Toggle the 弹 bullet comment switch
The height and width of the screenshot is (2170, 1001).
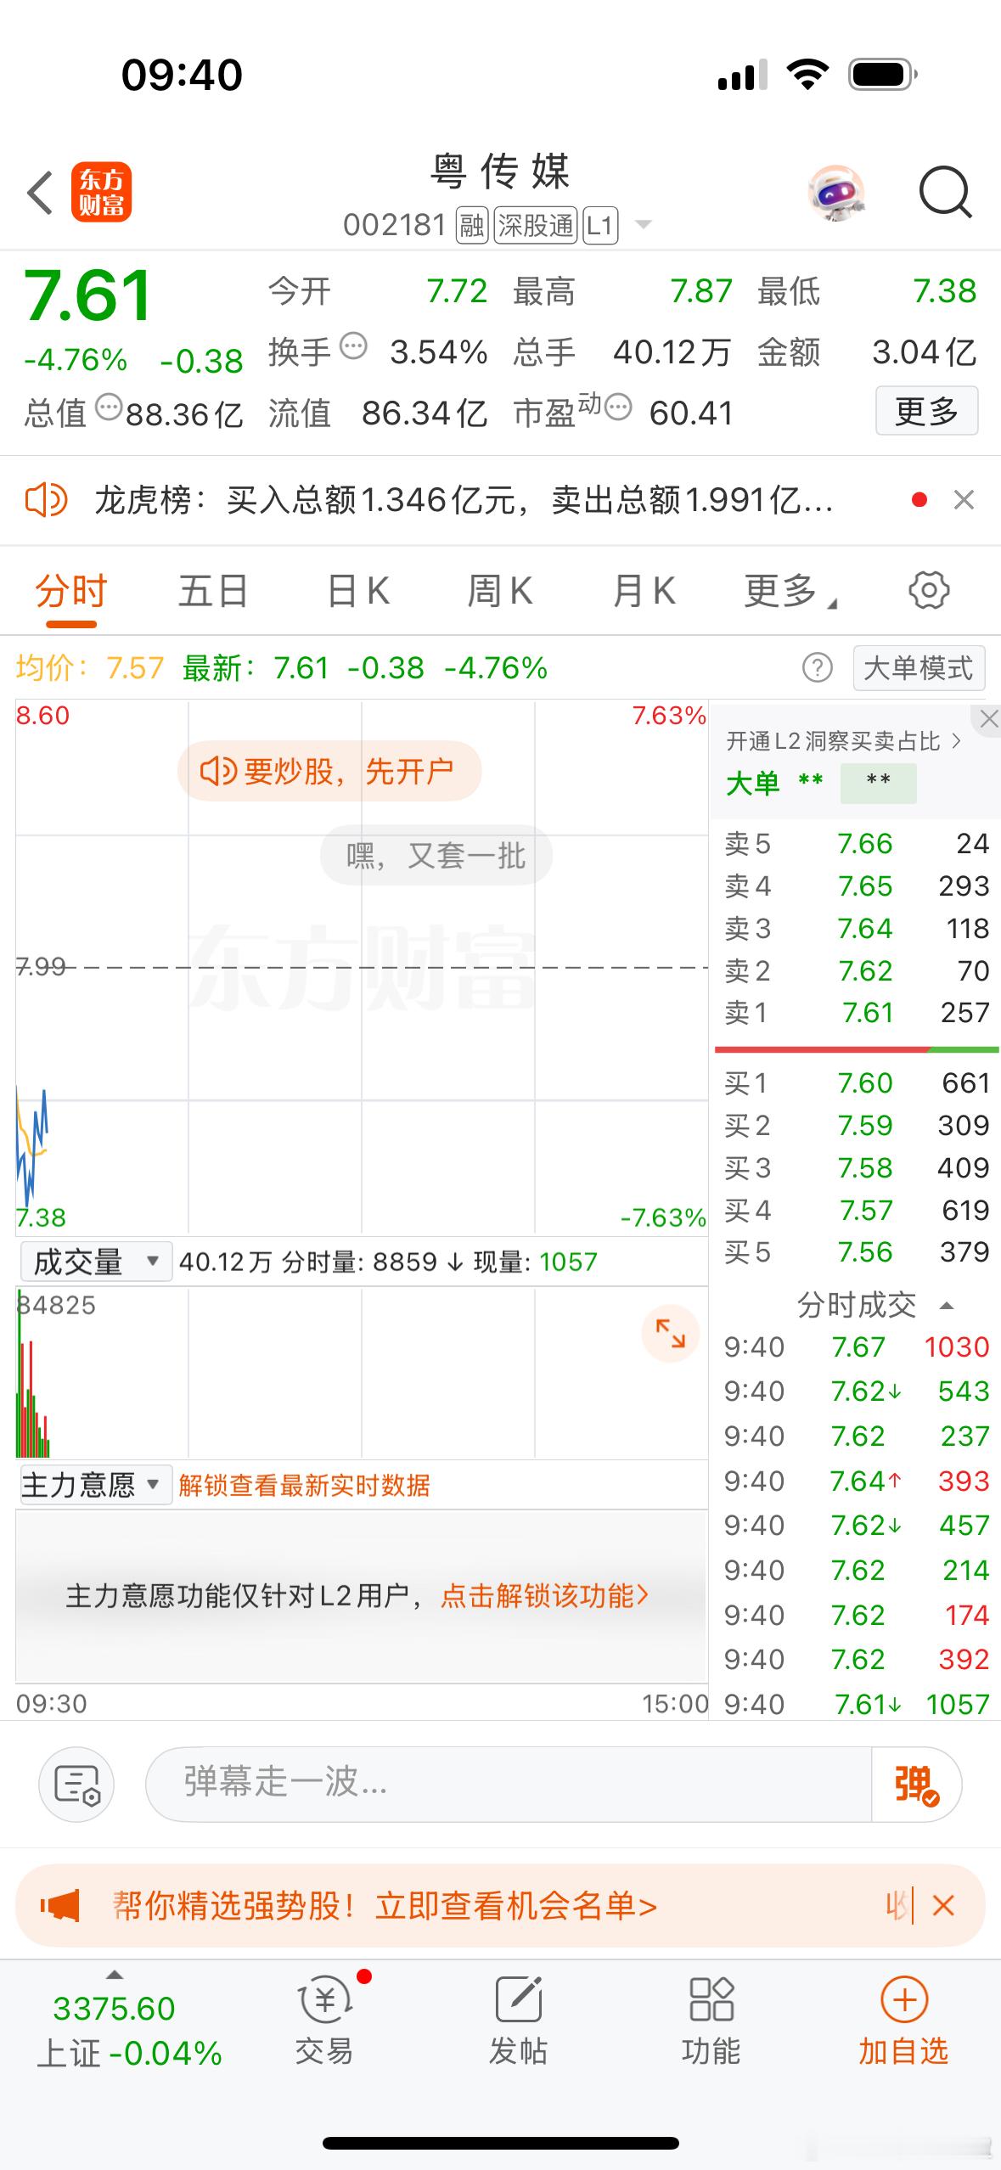pyautogui.click(x=916, y=1785)
